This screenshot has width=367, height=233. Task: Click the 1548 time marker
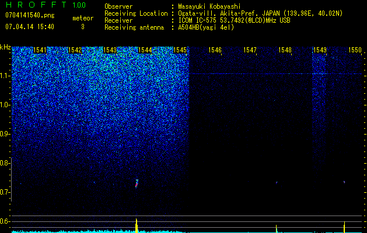(285, 50)
